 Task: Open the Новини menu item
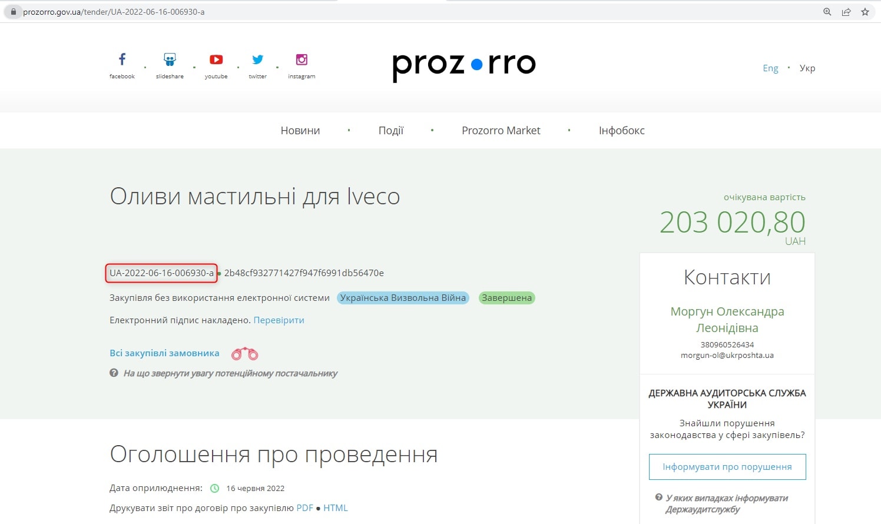300,131
